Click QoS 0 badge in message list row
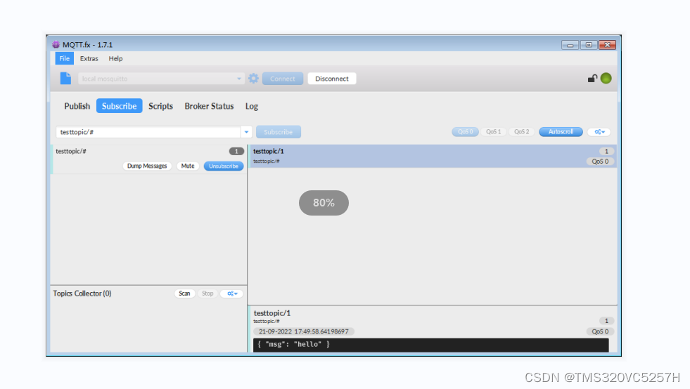The image size is (690, 389). tap(600, 161)
